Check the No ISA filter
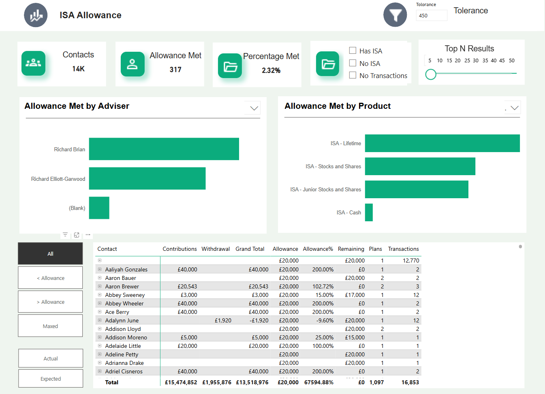 point(352,63)
